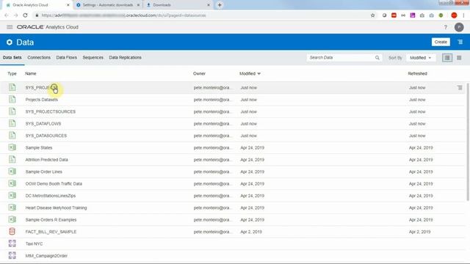Click the data flow icon for Taxi NYC
The width and height of the screenshot is (470, 264).
12,243
